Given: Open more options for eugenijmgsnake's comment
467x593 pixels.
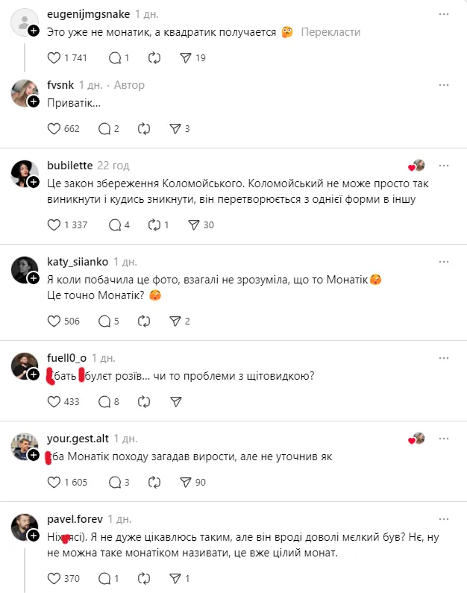Looking at the screenshot, I should point(445,14).
